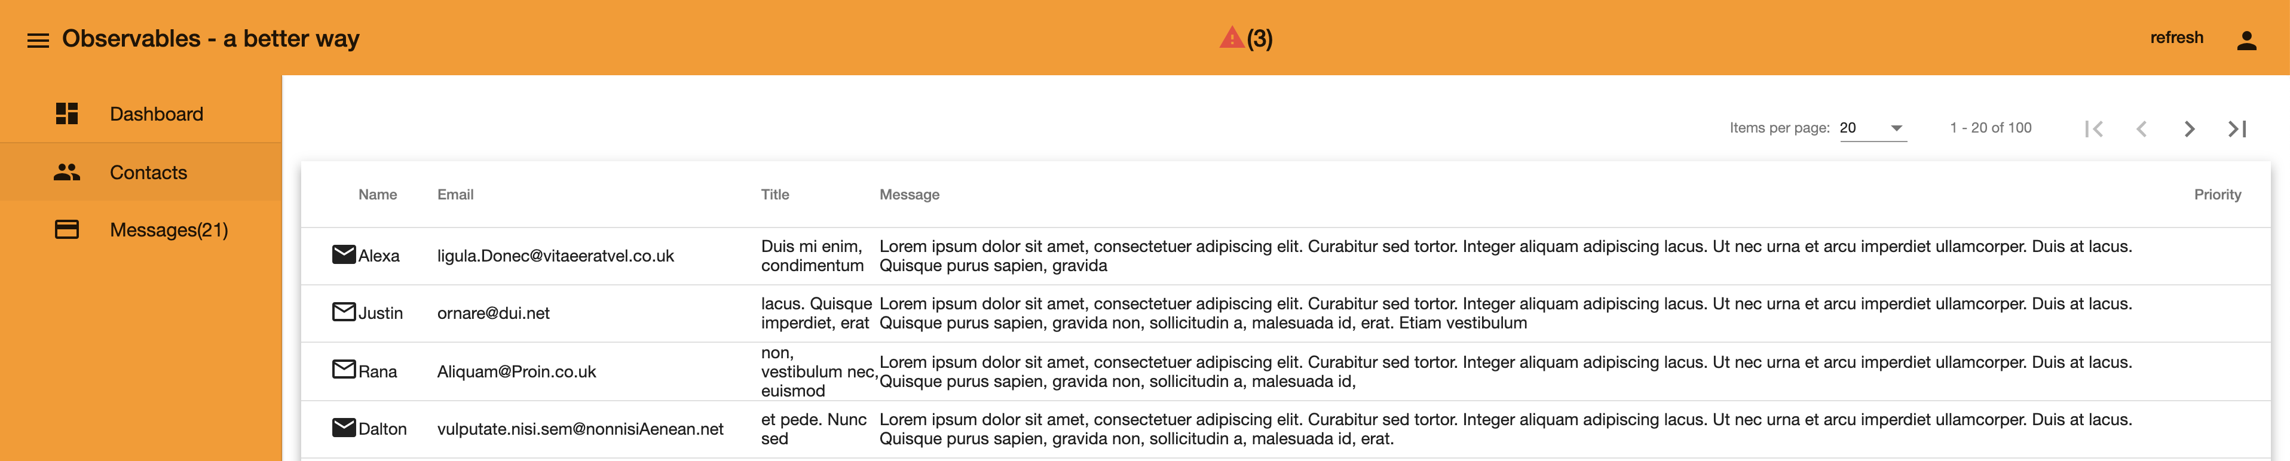The height and width of the screenshot is (461, 2290).
Task: Open the hamburger navigation menu
Action: click(38, 40)
